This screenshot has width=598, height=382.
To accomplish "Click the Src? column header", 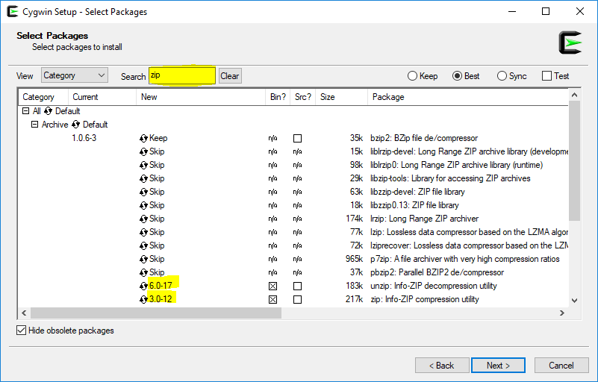I will 303,97.
